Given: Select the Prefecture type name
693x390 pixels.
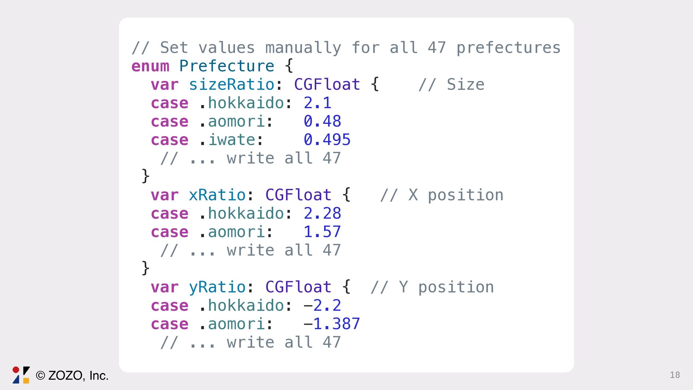Looking at the screenshot, I should [227, 66].
